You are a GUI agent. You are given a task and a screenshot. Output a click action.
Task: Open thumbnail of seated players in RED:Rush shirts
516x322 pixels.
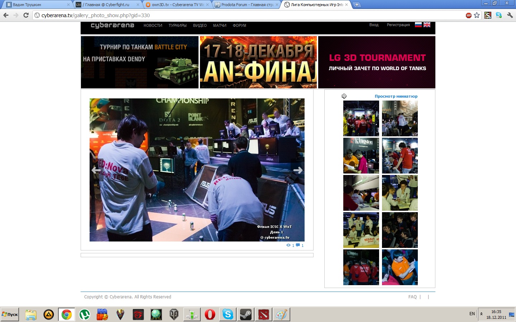tap(361, 230)
